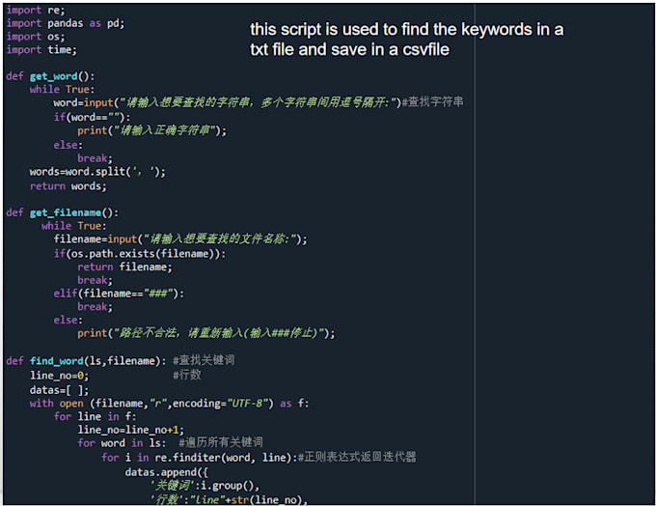Click the 'datas.append({' line

[x=167, y=473]
